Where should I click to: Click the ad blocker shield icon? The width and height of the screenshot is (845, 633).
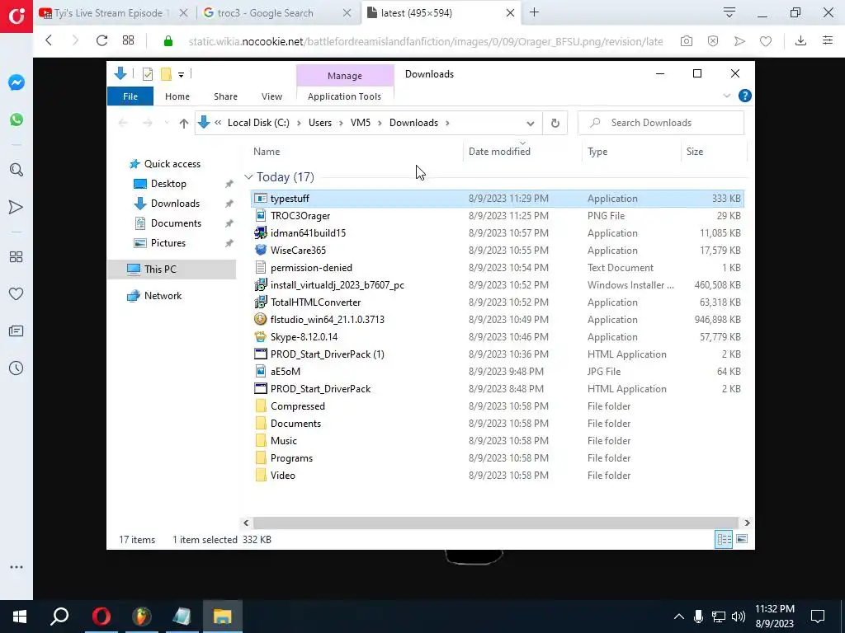tap(712, 41)
